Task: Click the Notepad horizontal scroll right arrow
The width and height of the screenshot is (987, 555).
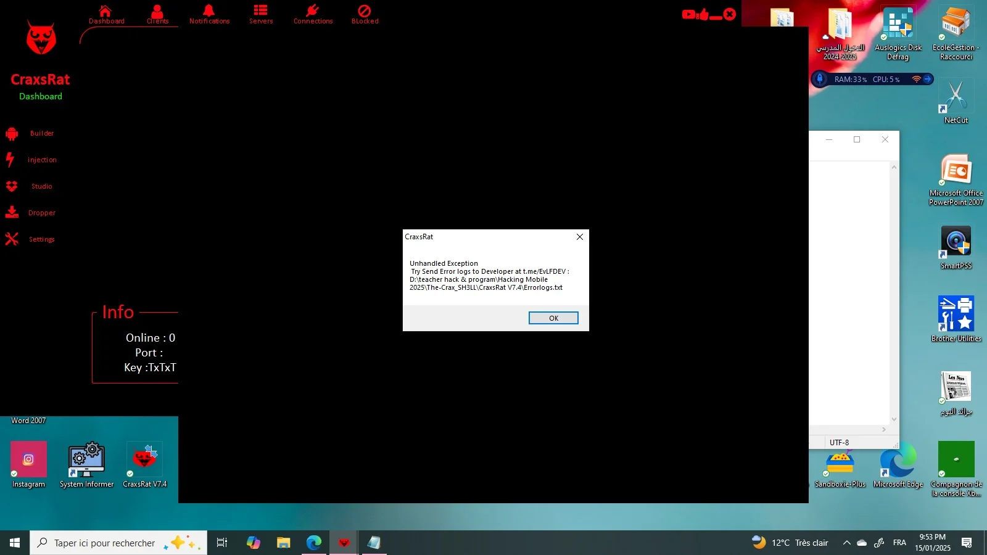Action: pos(884,429)
